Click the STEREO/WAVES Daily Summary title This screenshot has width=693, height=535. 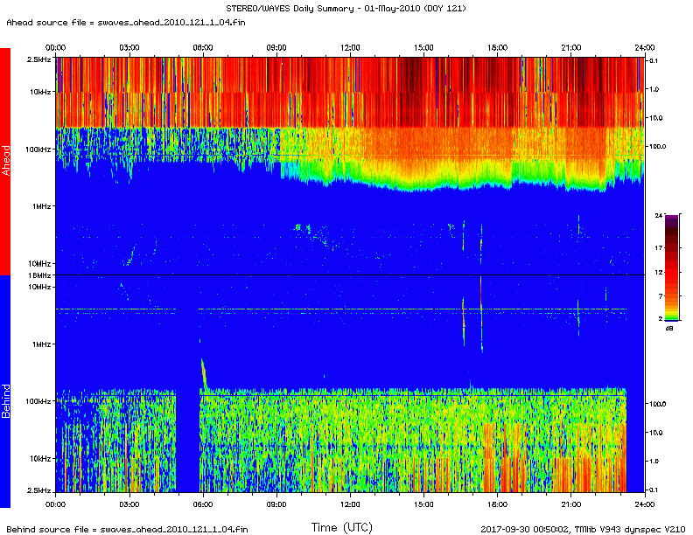[x=346, y=8]
